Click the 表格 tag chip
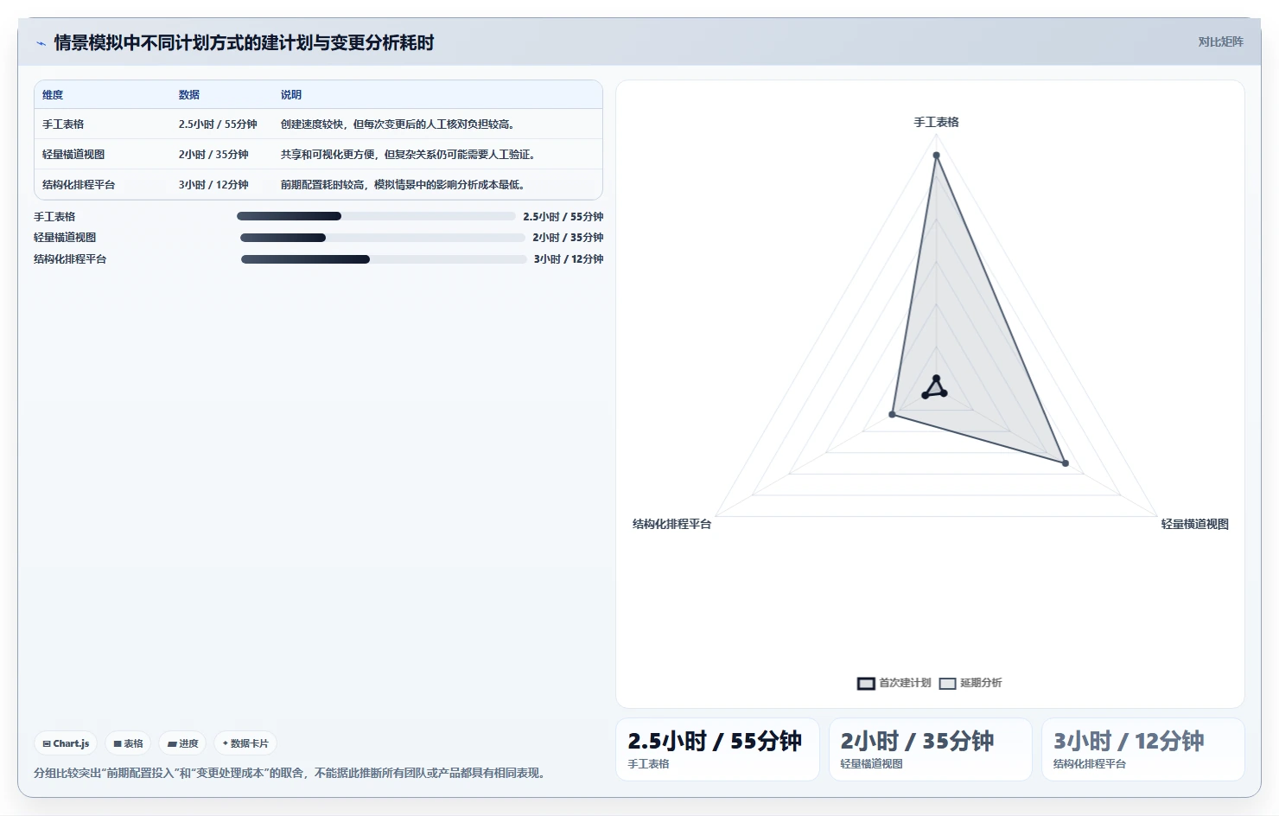Screen dimensions: 1279x816 pos(128,743)
